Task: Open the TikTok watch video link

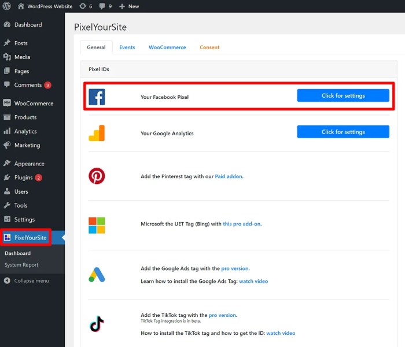Action: tap(281, 333)
